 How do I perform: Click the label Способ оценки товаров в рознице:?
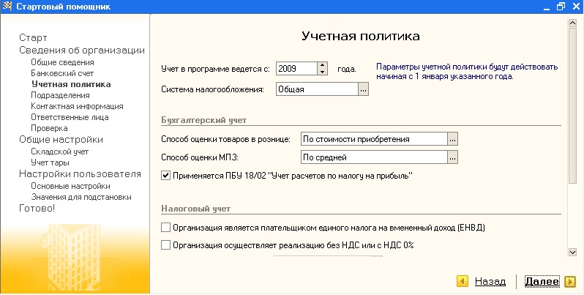pyautogui.click(x=225, y=139)
